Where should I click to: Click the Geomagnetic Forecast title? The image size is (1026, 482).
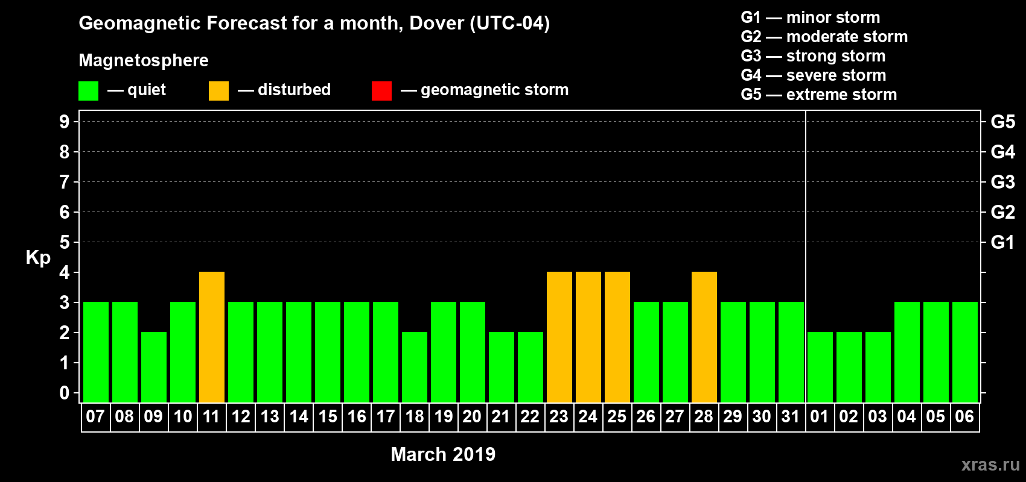(x=314, y=23)
